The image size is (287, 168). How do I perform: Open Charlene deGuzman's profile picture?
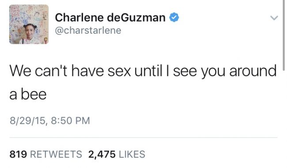click(x=29, y=24)
